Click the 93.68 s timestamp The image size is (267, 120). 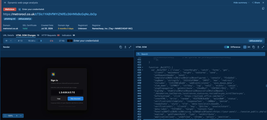[x=32, y=41]
